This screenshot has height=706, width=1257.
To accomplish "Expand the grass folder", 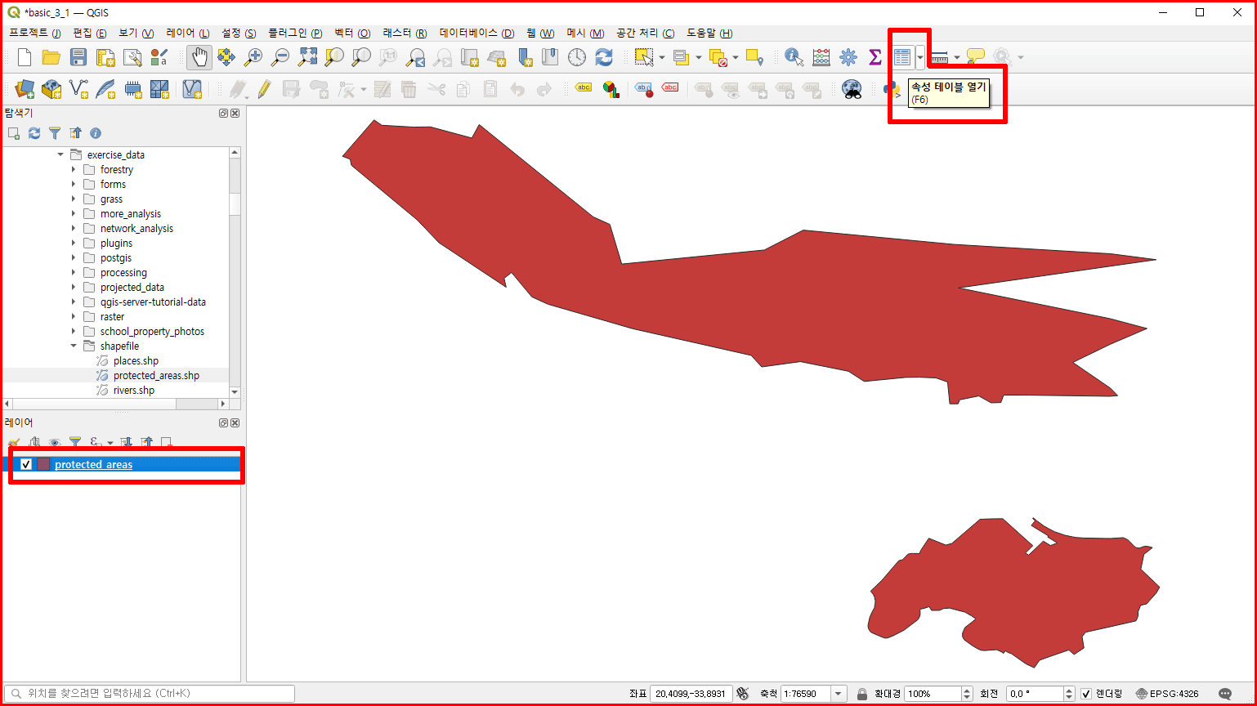I will (74, 199).
